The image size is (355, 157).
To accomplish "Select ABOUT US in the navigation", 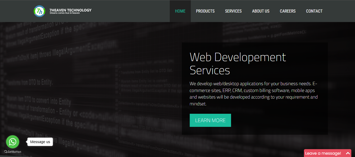I will [261, 11].
